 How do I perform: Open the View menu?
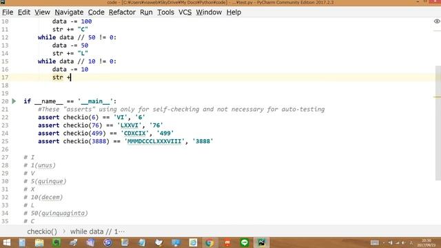tap(42, 12)
